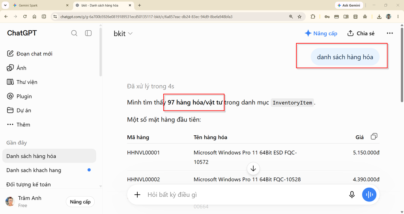Open the payment card icon in toolbar
The width and height of the screenshot is (404, 214).
click(x=337, y=17)
